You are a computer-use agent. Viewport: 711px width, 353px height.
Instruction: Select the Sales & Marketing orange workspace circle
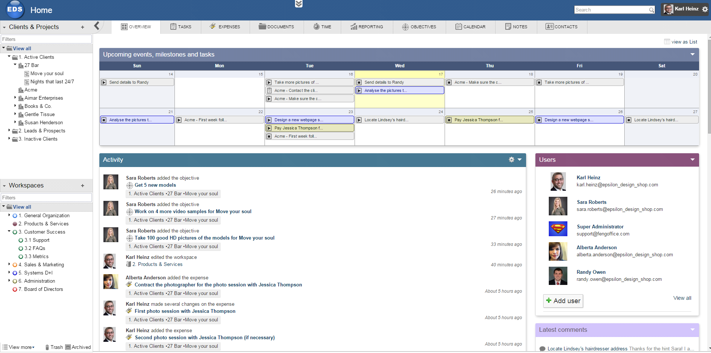point(15,265)
